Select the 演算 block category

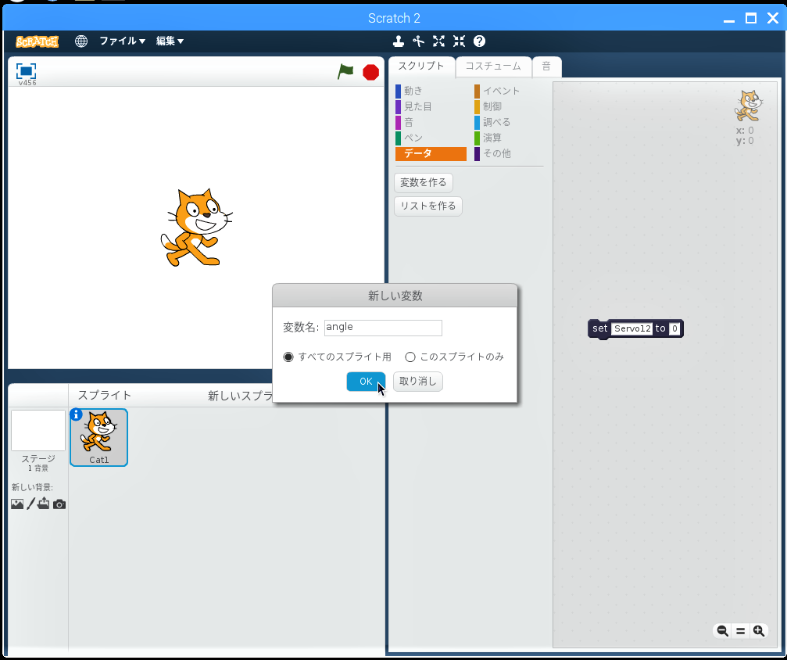tap(509, 138)
